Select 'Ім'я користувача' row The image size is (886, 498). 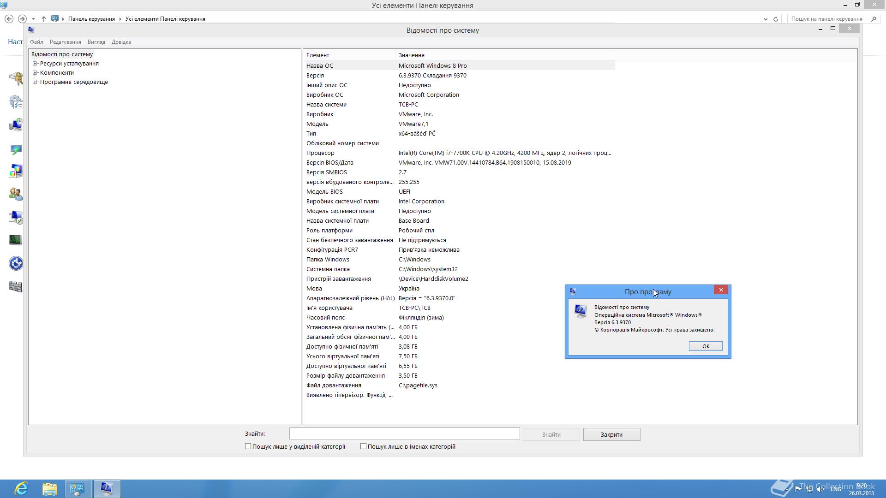460,308
